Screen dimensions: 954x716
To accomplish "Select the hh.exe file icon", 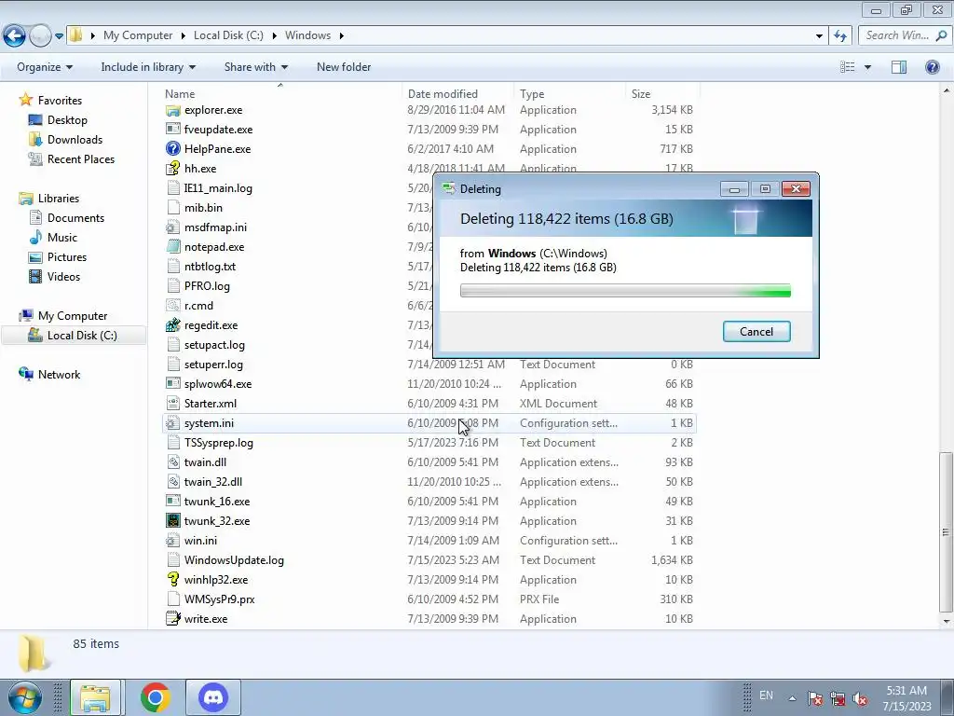I will [173, 168].
